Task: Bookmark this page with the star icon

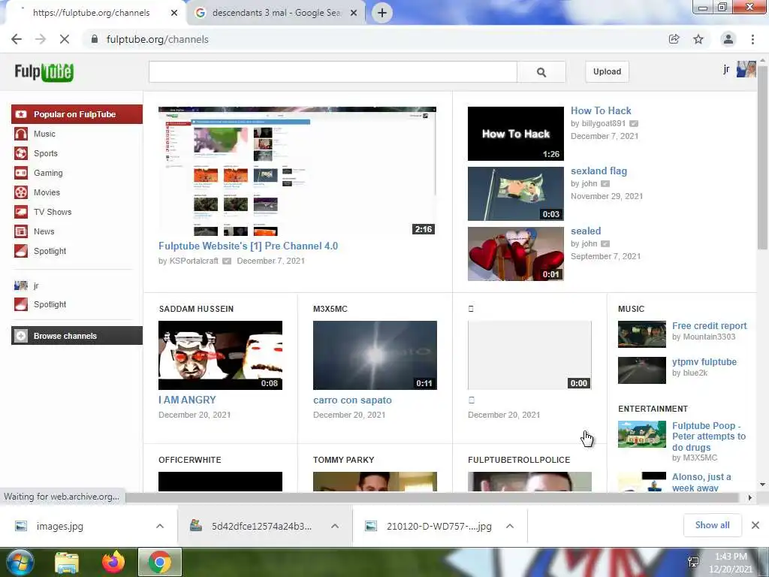Action: pyautogui.click(x=698, y=39)
